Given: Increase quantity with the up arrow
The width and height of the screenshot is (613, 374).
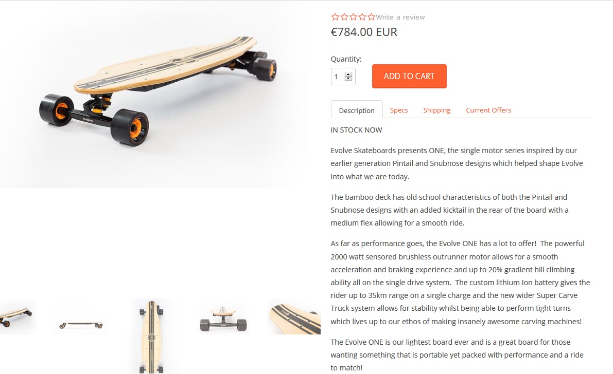Looking at the screenshot, I should (348, 74).
